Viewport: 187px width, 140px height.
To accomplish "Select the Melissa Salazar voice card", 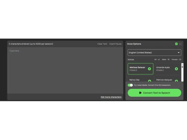I will pos(140,69).
